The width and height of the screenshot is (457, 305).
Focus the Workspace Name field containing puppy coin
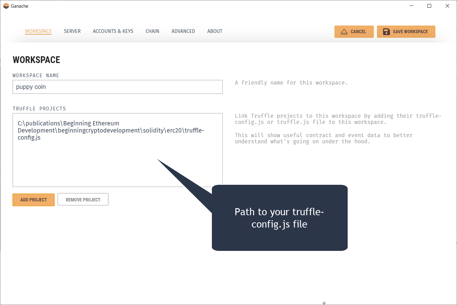[117, 87]
